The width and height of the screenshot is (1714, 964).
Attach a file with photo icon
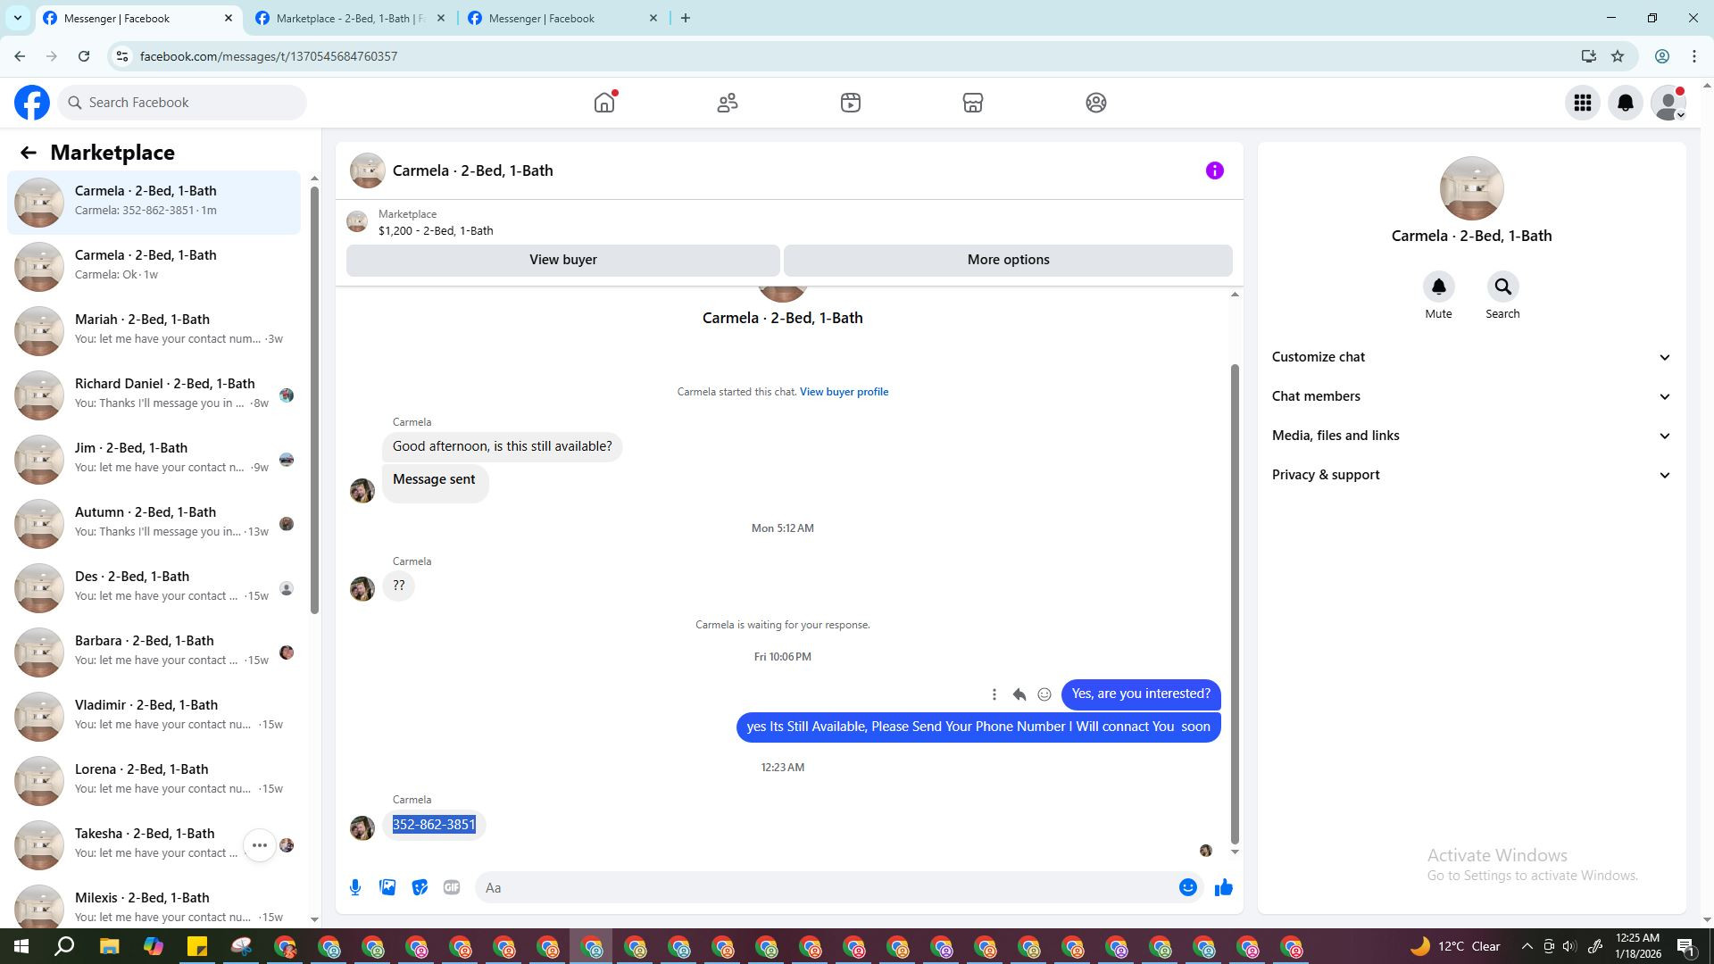(x=387, y=887)
